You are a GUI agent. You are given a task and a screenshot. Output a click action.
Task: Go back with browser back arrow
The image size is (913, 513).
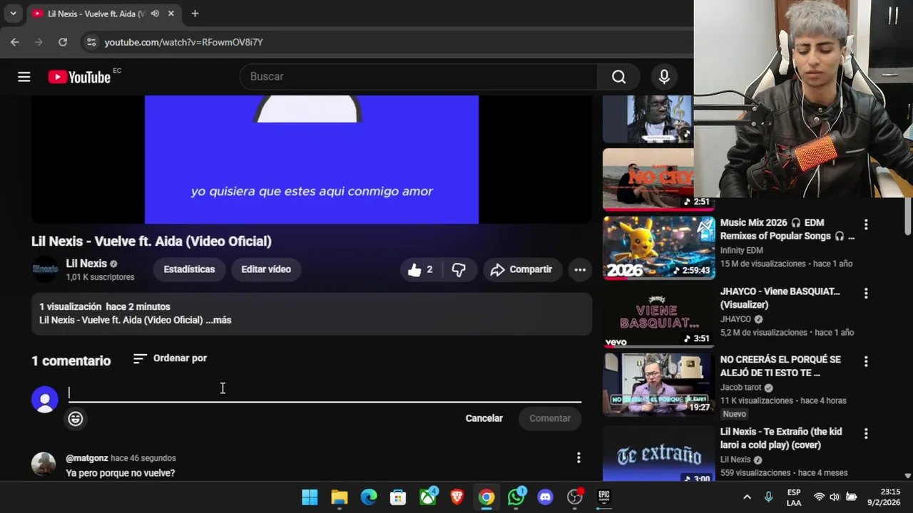point(15,42)
